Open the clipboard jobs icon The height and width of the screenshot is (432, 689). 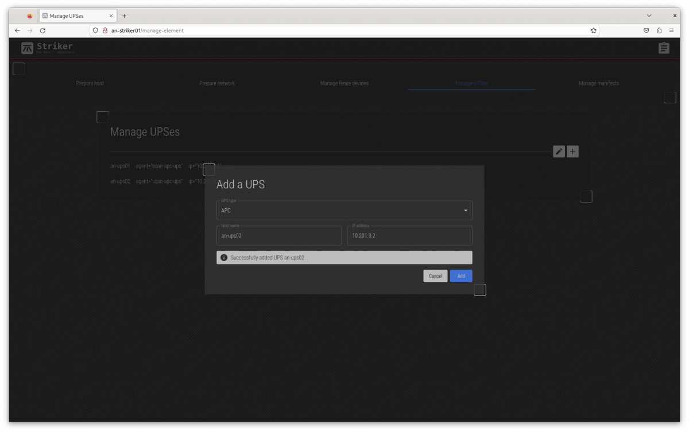tap(664, 48)
